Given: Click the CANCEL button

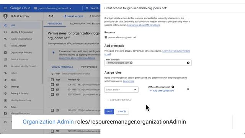Looking at the screenshot, I should tap(122, 112).
